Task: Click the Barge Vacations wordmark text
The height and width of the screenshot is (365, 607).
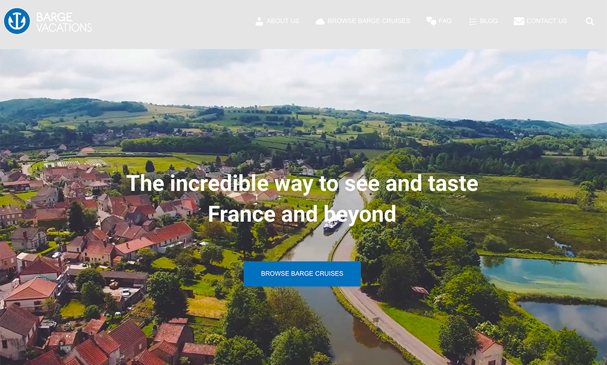Action: 64,22
